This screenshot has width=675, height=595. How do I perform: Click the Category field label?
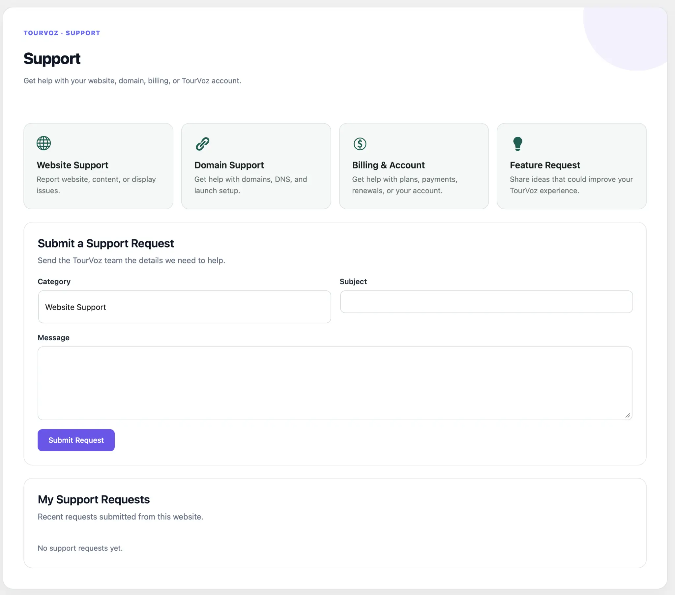[x=54, y=282]
